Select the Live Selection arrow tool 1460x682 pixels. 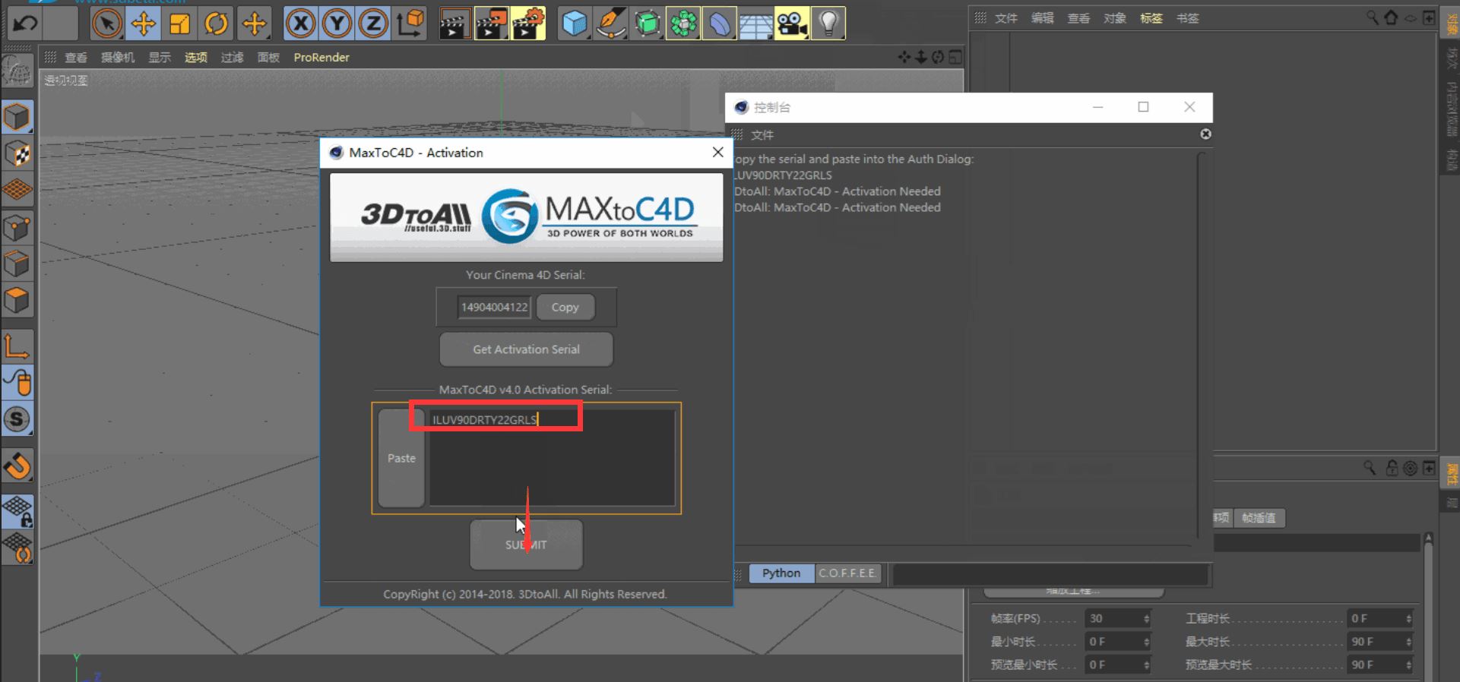pyautogui.click(x=107, y=24)
